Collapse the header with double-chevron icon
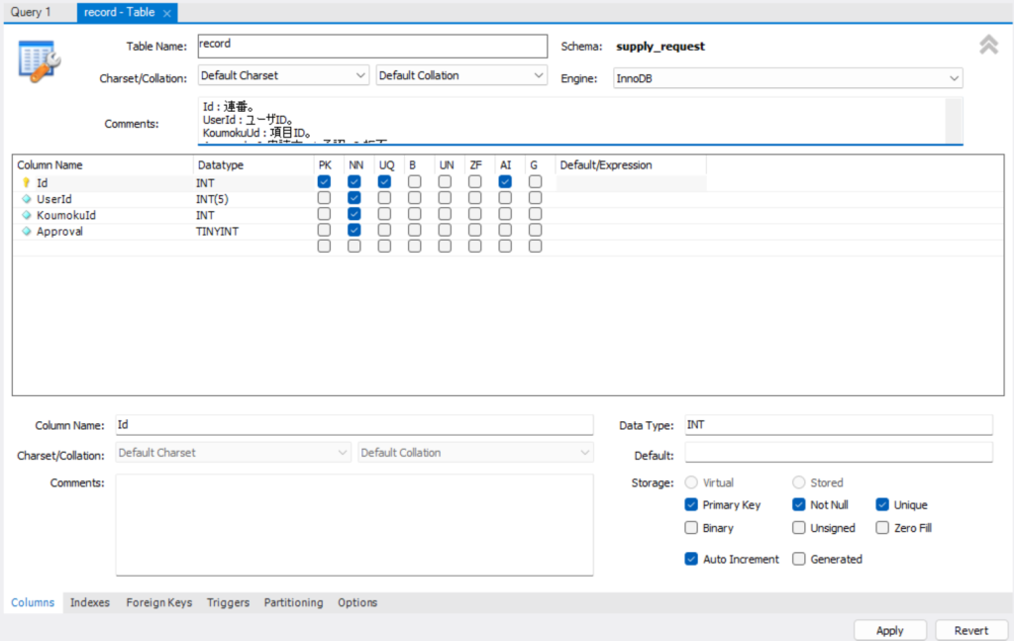This screenshot has height=641, width=1014. (988, 45)
